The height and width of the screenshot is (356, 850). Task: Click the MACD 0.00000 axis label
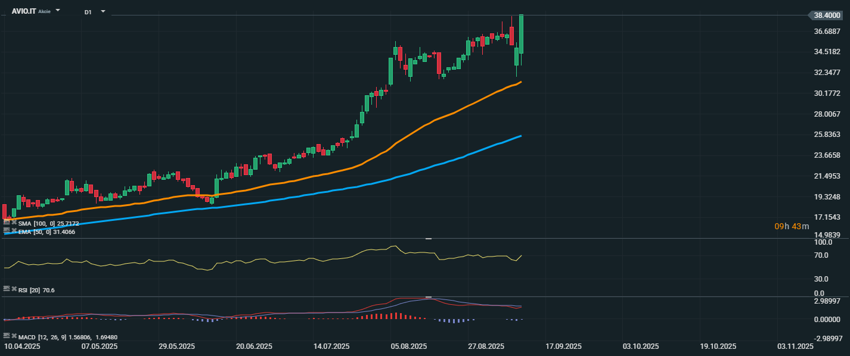pyautogui.click(x=827, y=320)
